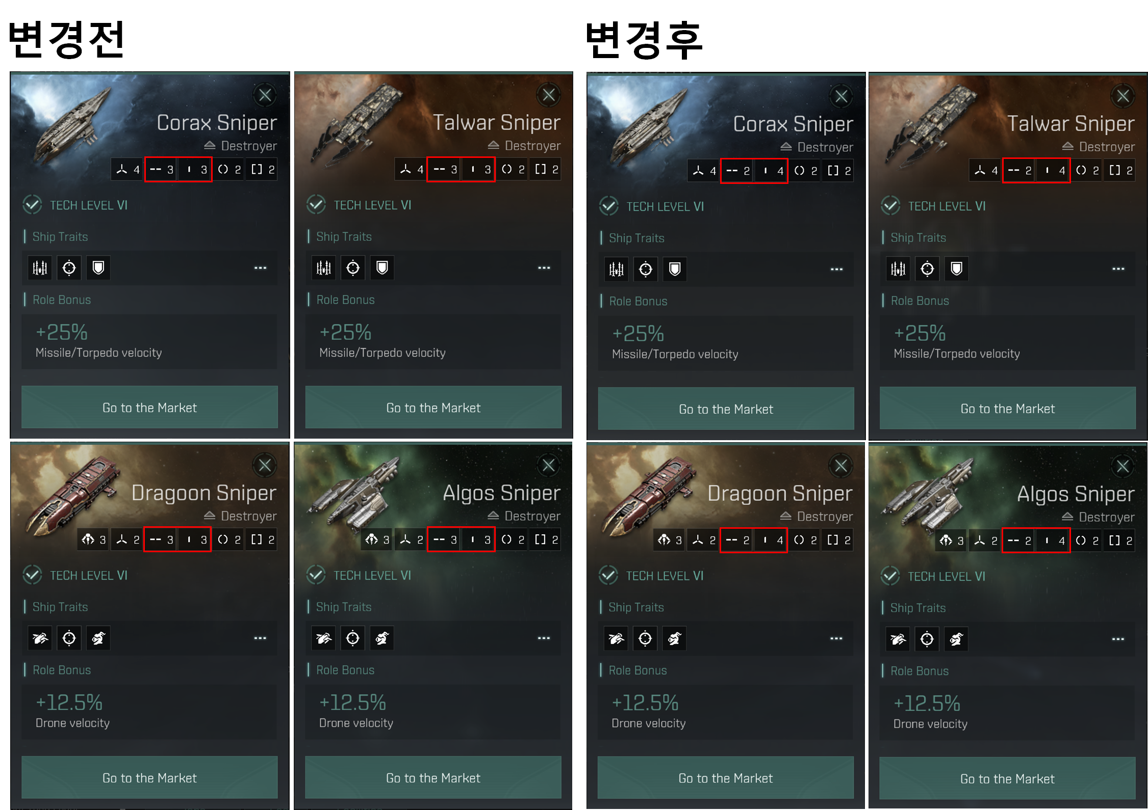Click Tech Level VI checkmark on before Algos Sniper
Screen dimensions: 1148x810
click(316, 575)
